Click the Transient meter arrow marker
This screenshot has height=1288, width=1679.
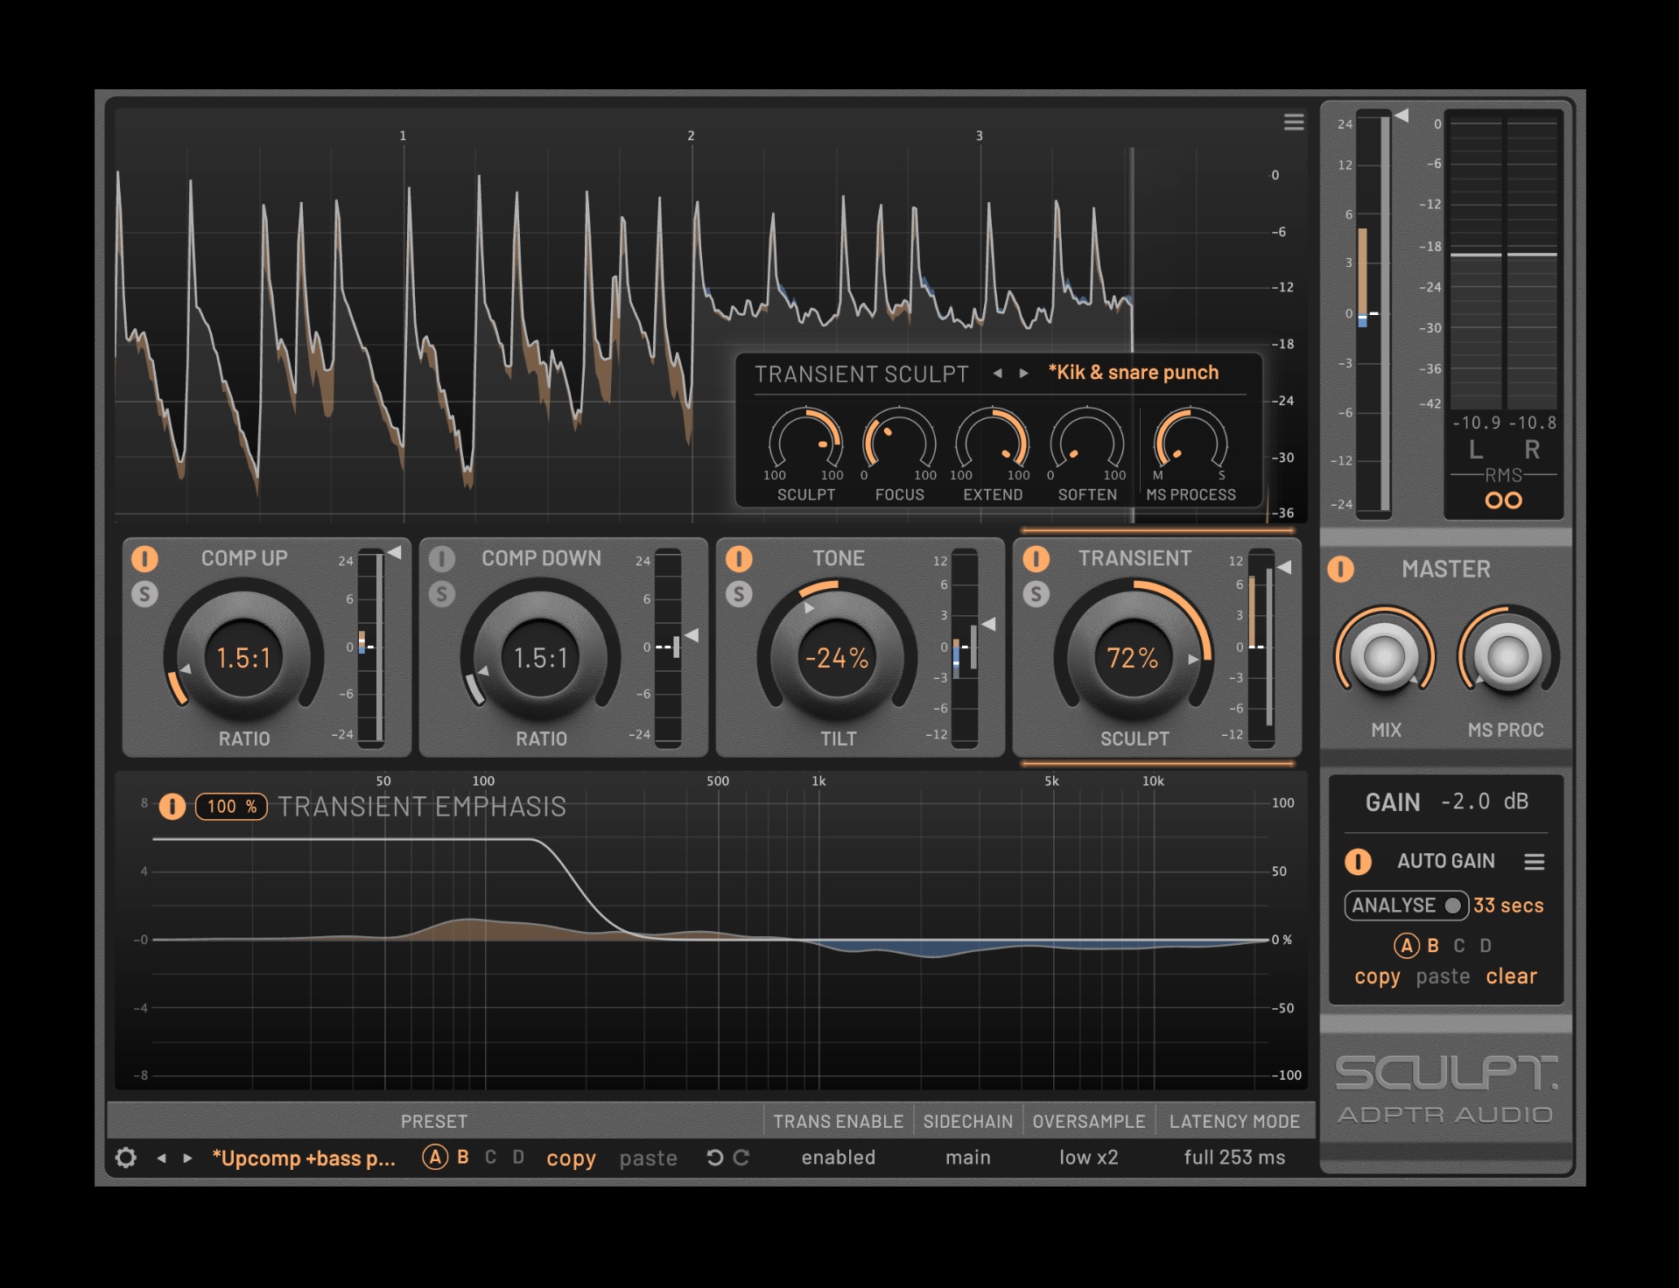tap(1284, 567)
